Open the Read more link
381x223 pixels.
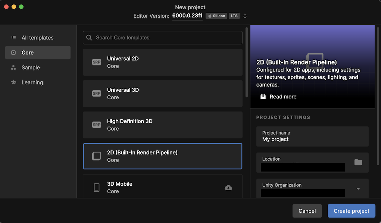coord(283,97)
